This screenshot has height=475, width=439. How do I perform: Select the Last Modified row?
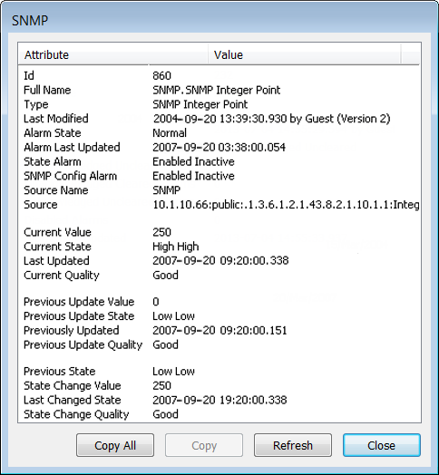tap(219, 119)
